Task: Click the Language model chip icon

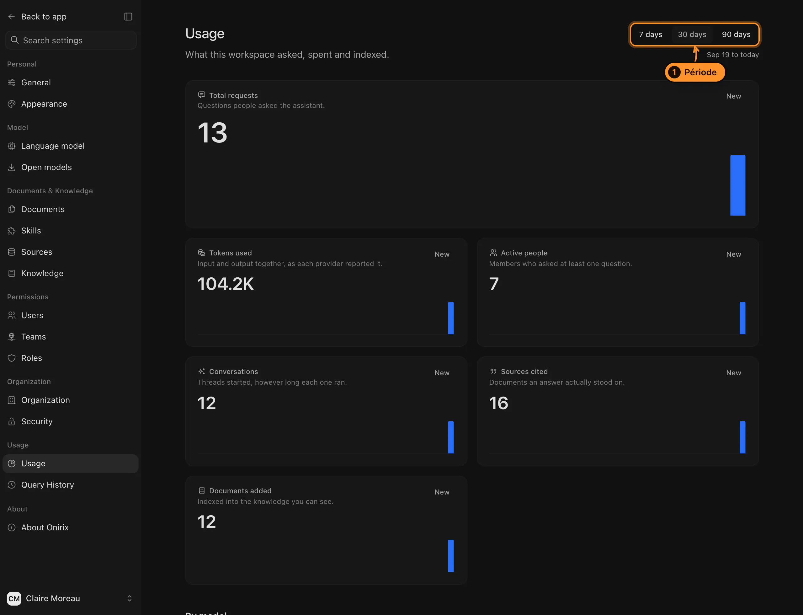Action: tap(12, 146)
